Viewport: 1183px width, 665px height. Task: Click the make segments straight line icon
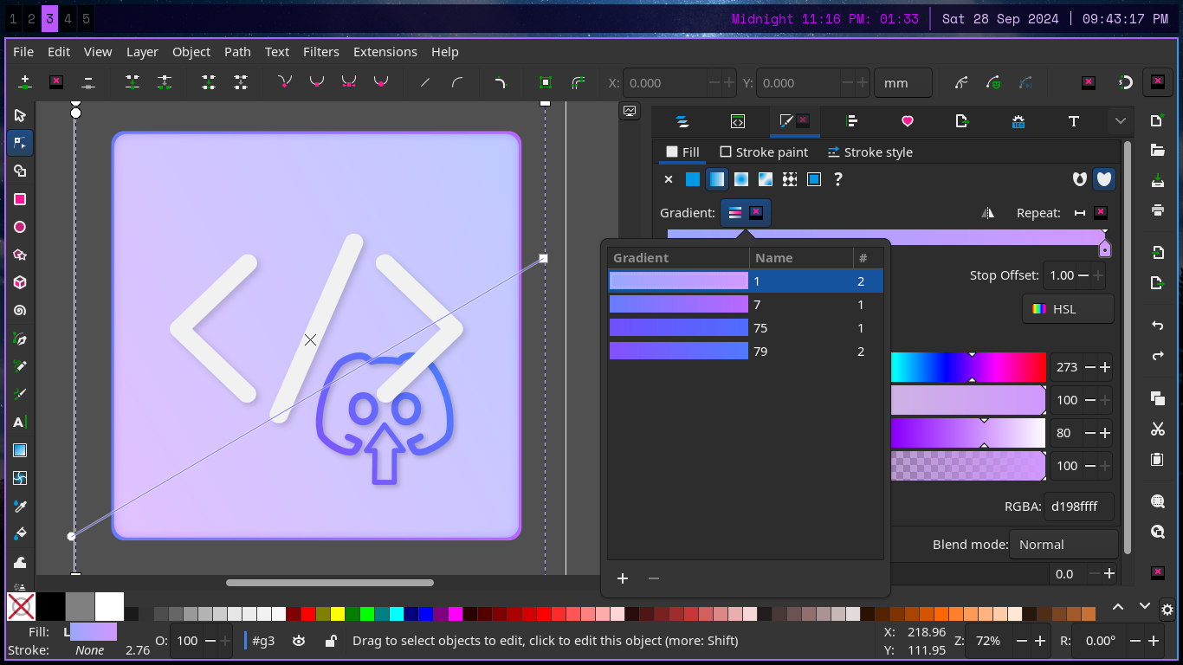[x=425, y=82]
